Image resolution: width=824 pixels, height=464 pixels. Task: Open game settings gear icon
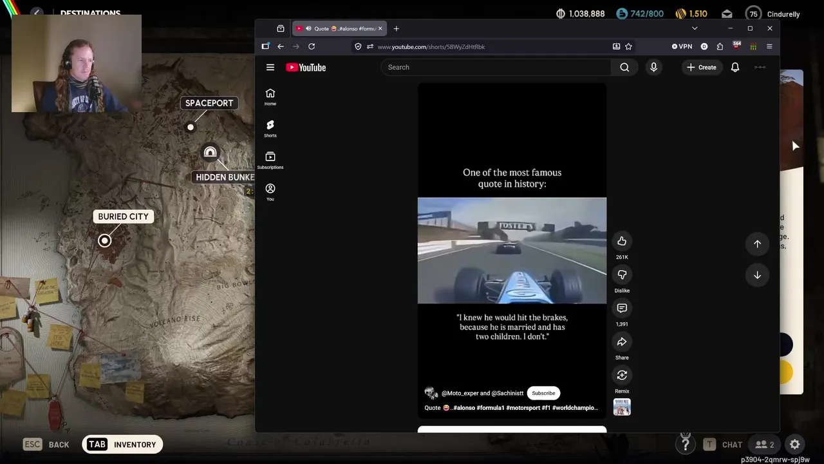(795, 444)
